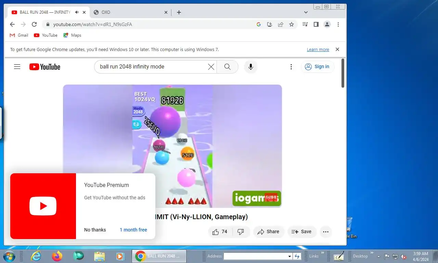Open the Maps bookmark

point(72,35)
